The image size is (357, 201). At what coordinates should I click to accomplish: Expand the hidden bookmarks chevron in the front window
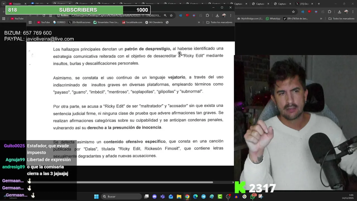click(x=199, y=22)
